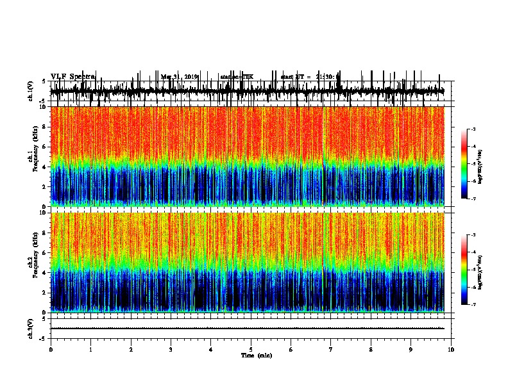The height and width of the screenshot is (392, 508).
Task: Click the "2" kHz tick of ch.1 spectrogram
Action: tap(45, 186)
